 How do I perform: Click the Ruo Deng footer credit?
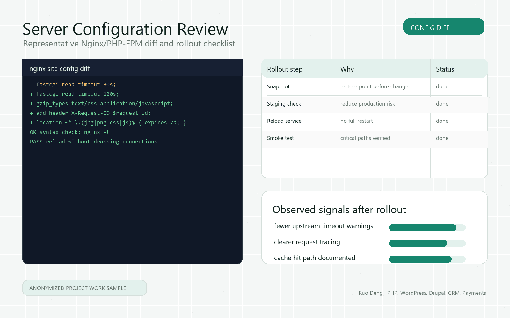pos(422,293)
